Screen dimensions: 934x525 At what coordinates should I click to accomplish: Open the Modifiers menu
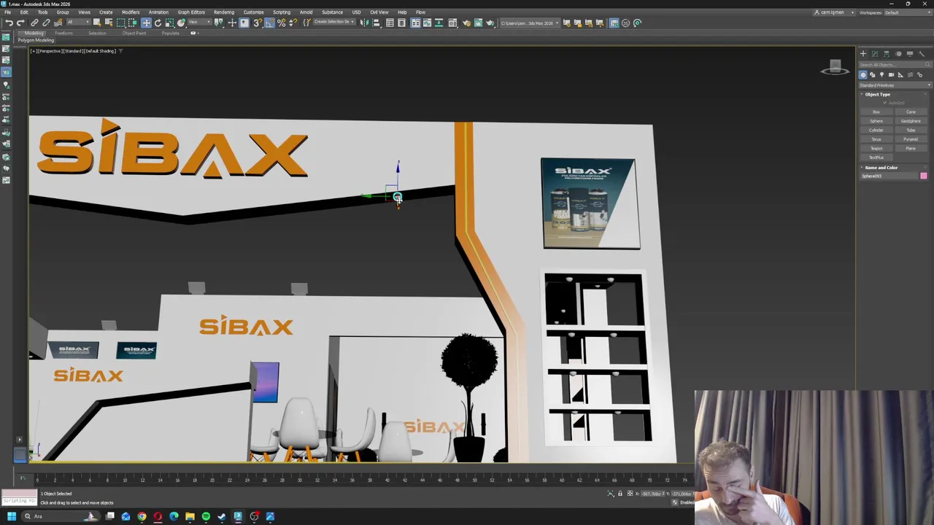tap(131, 12)
